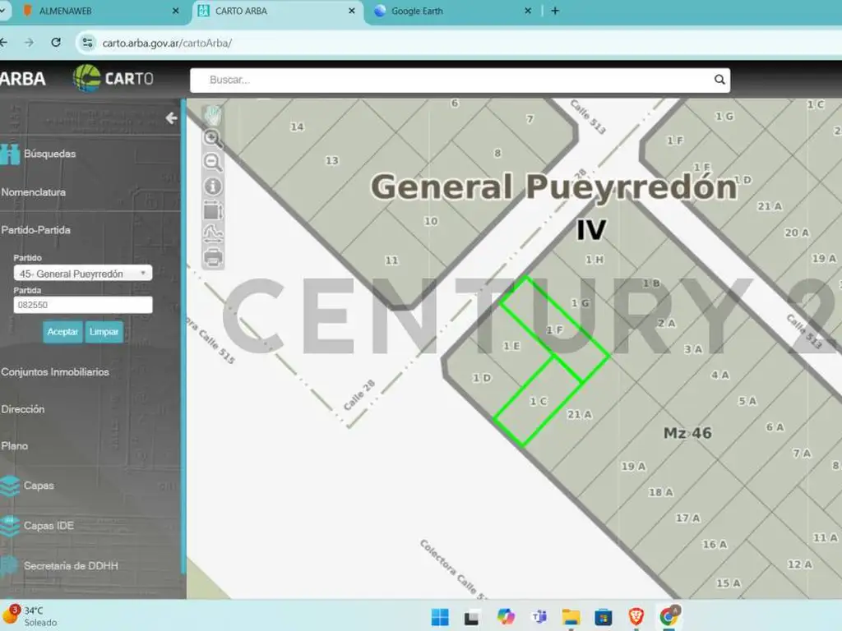Select the measure area tool
This screenshot has width=842, height=631.
213,210
